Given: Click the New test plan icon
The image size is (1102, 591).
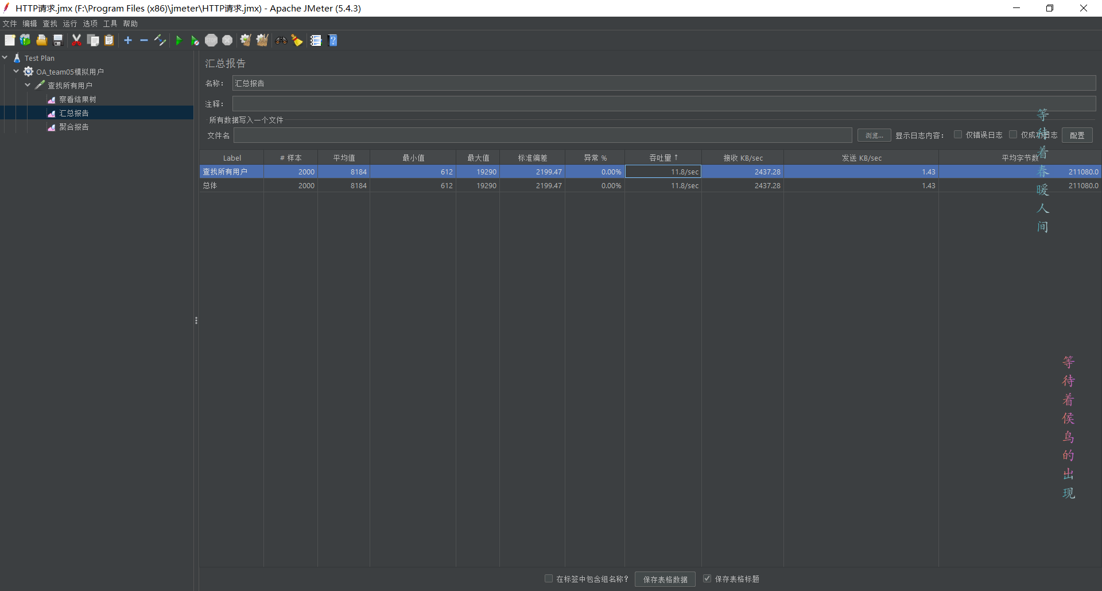Looking at the screenshot, I should tap(10, 40).
